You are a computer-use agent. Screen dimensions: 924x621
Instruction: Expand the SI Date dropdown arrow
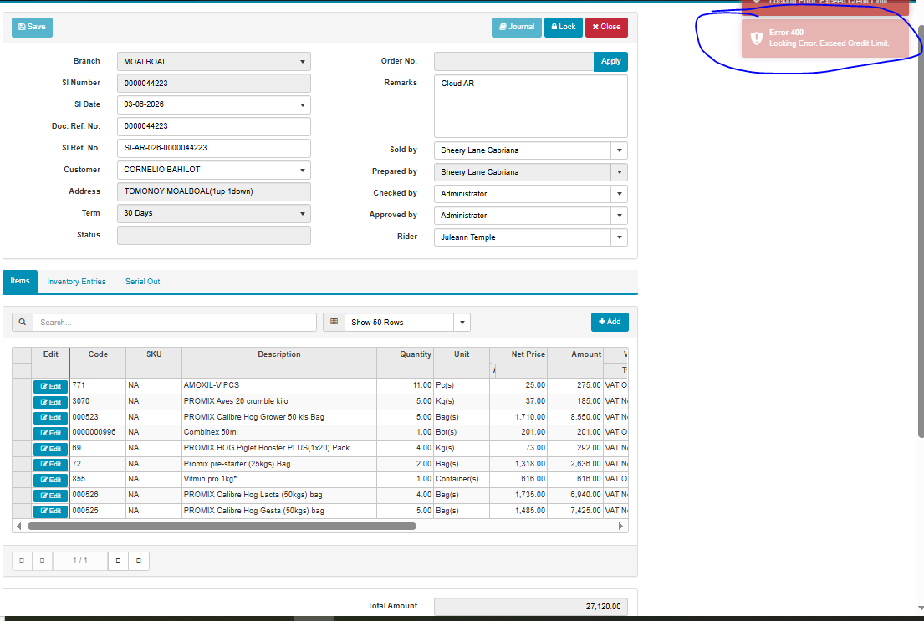(302, 105)
